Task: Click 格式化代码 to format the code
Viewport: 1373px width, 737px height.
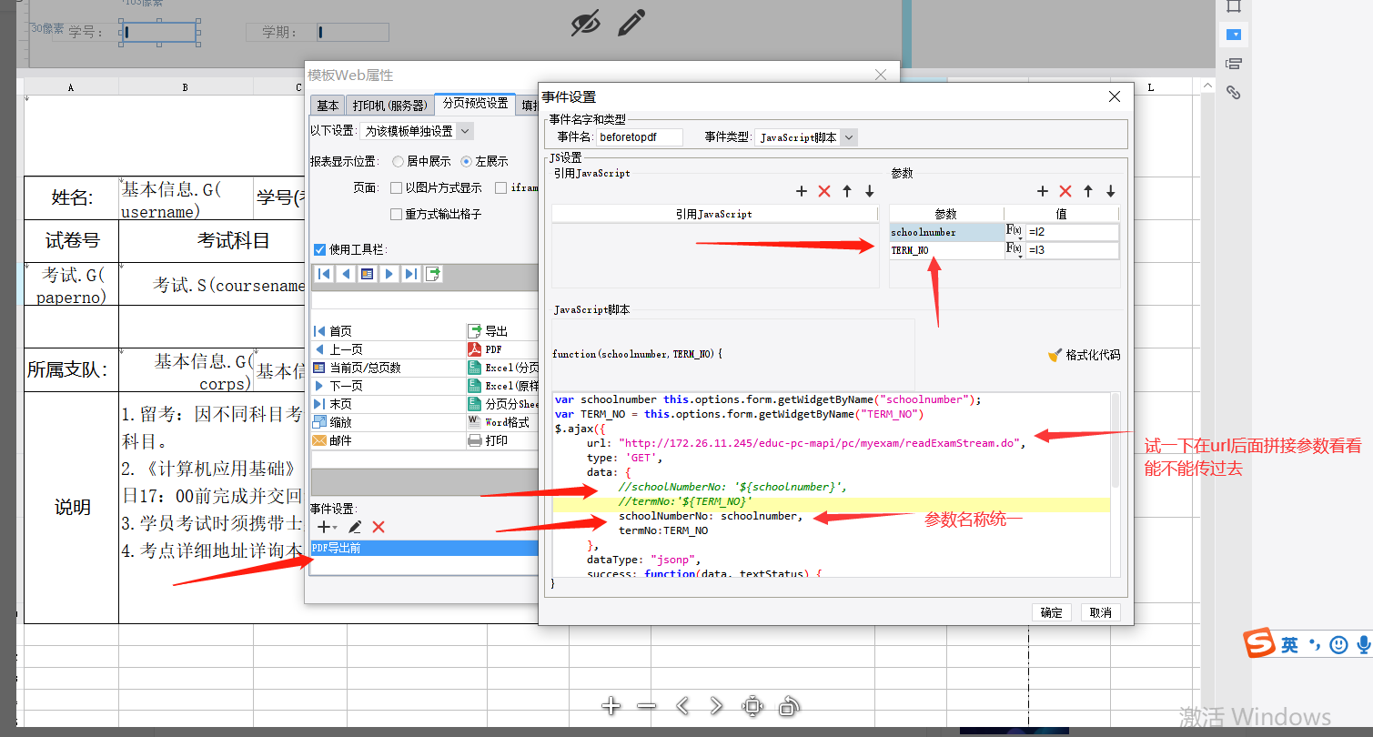Action: 1085,355
